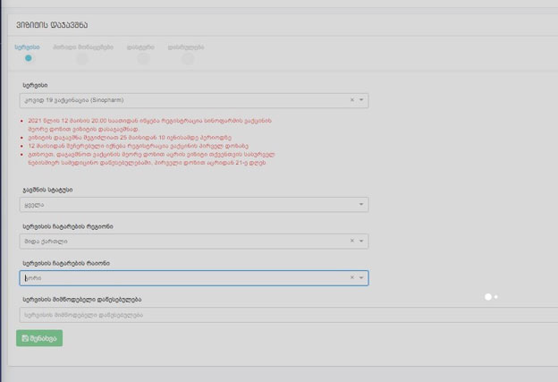Click the blue active step circle

pyautogui.click(x=29, y=58)
